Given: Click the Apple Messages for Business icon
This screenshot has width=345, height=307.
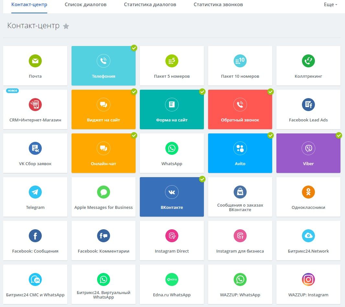Looking at the screenshot, I should pyautogui.click(x=104, y=192).
